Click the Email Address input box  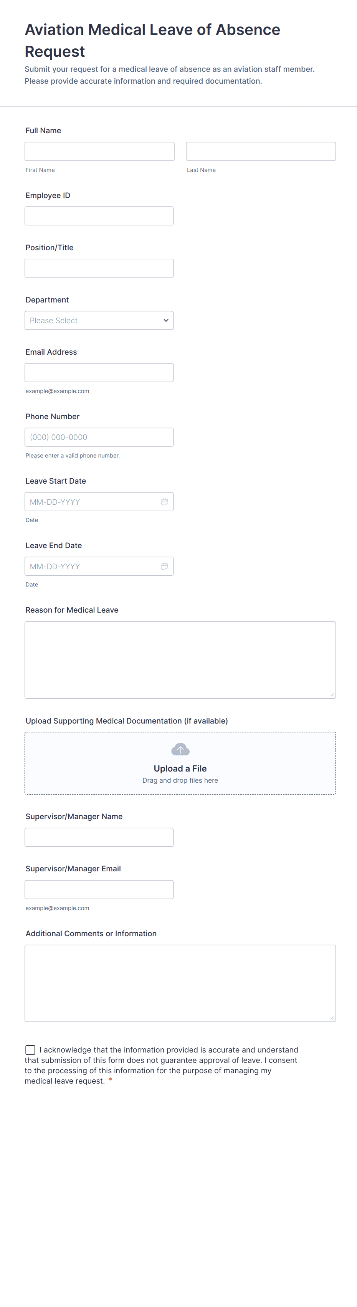pos(99,373)
